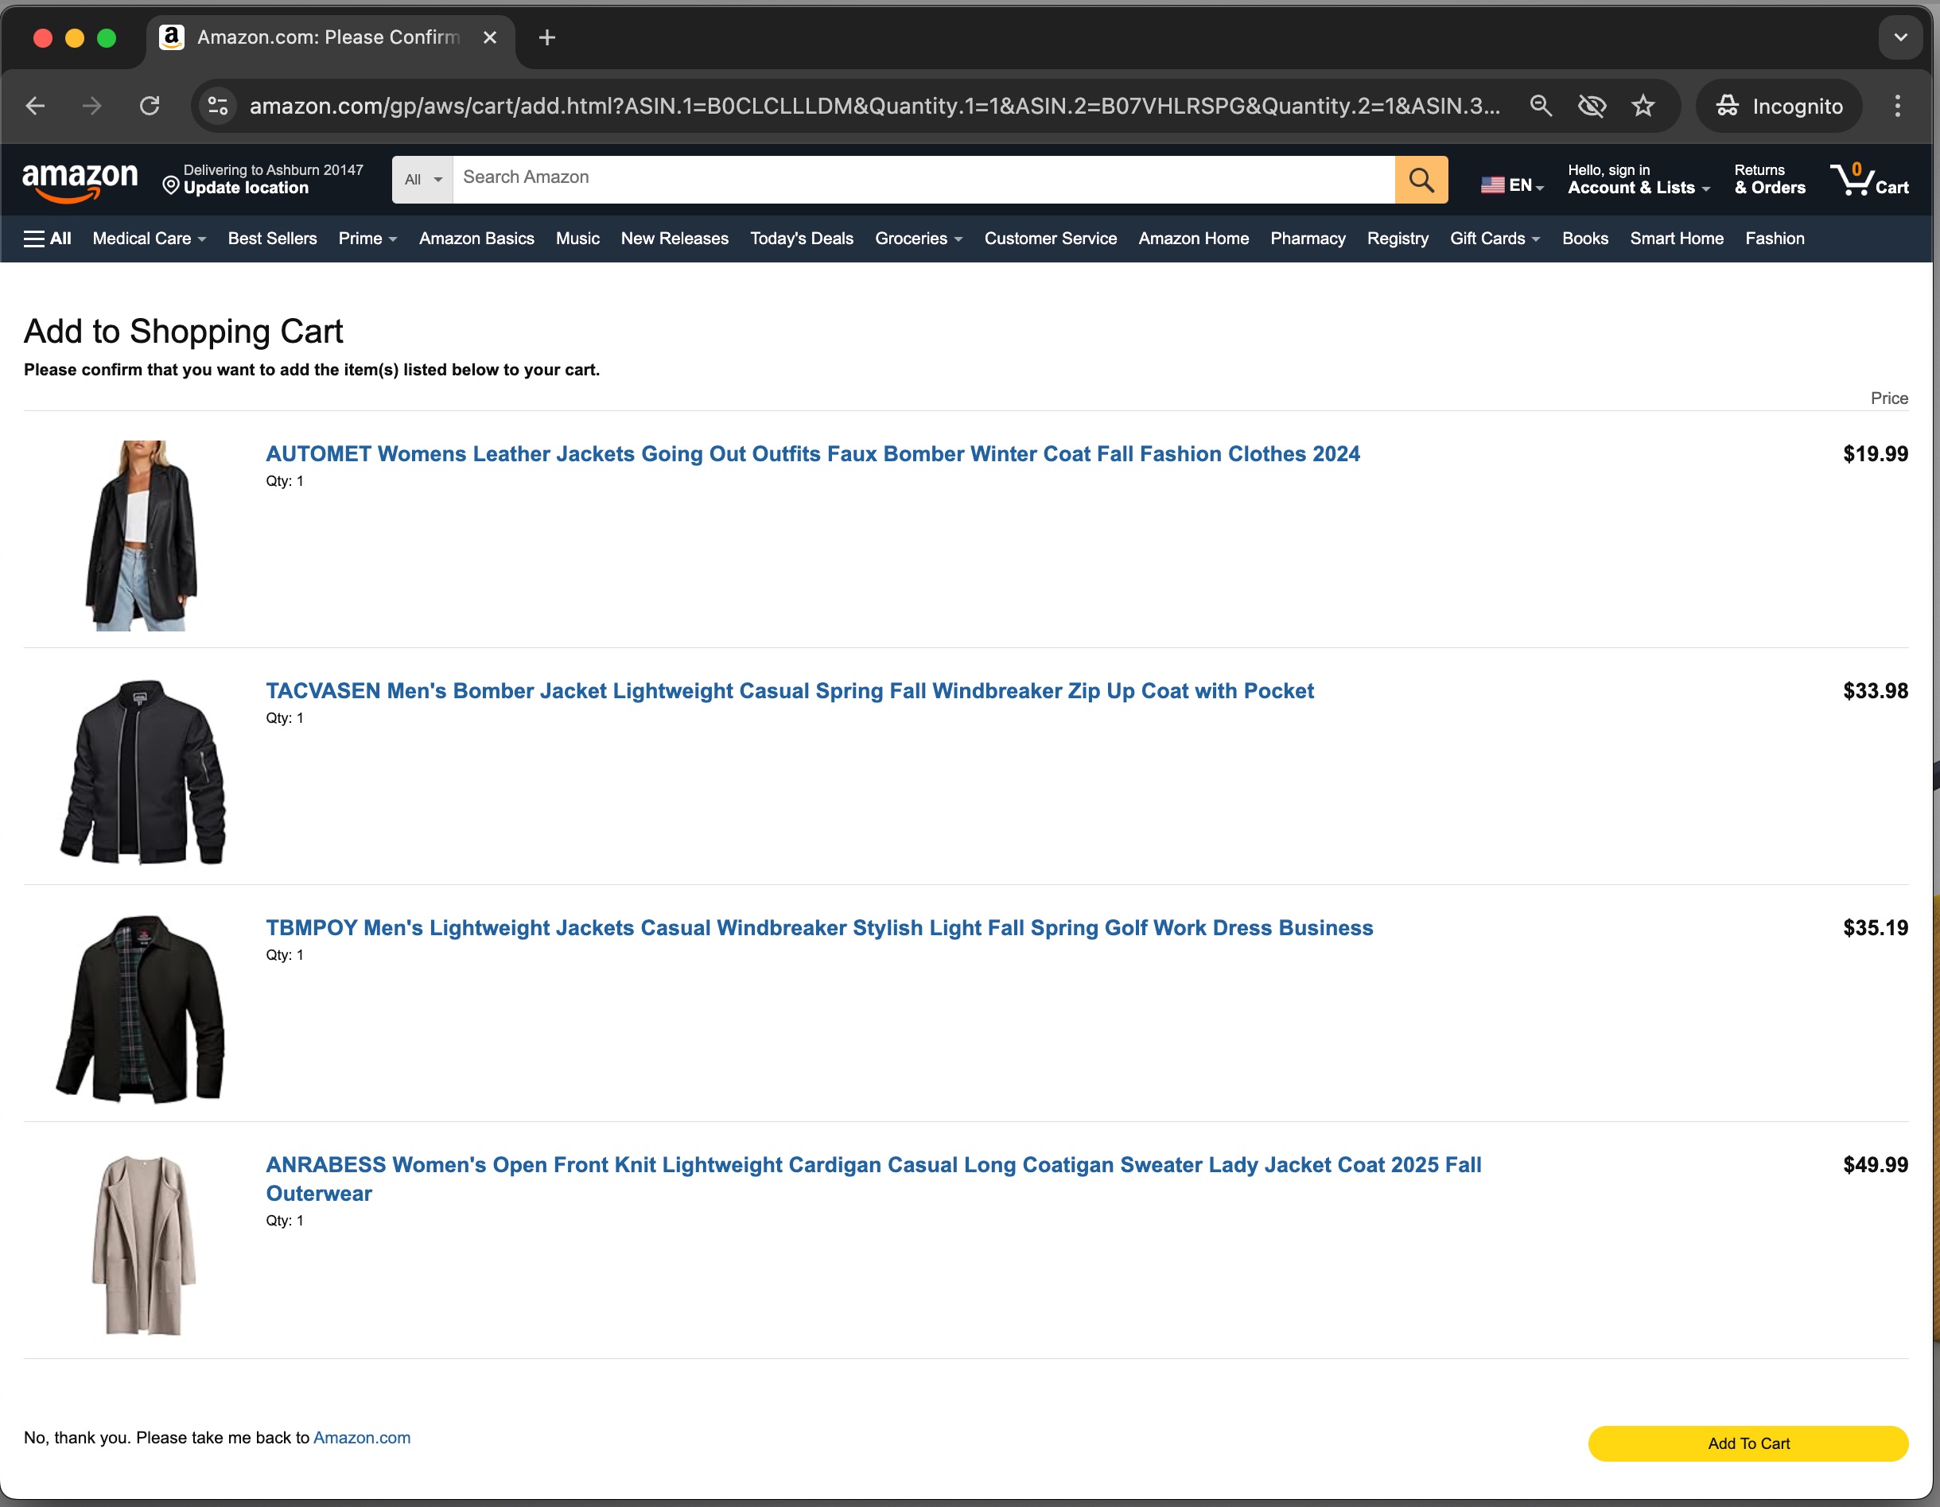Open the tab search chevron
The image size is (1940, 1507).
pyautogui.click(x=1900, y=37)
